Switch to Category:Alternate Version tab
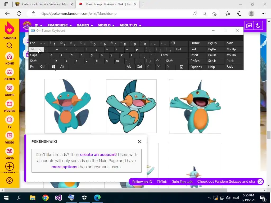The image size is (271, 203). [44, 4]
